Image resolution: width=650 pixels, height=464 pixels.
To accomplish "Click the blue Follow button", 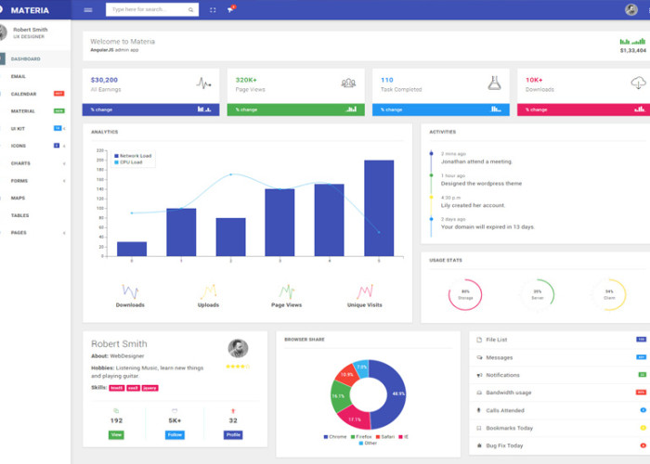I will point(175,435).
